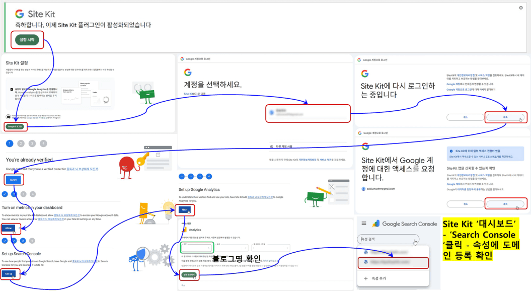Viewport: 531px width, 291px height.
Task: Click the calcimwd99@gmail.com account chip
Action: pyautogui.click(x=378, y=189)
